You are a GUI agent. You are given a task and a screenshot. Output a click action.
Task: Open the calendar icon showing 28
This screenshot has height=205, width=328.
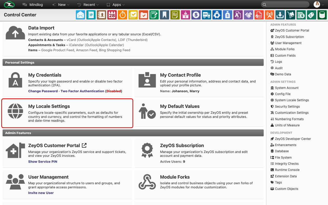point(112,15)
